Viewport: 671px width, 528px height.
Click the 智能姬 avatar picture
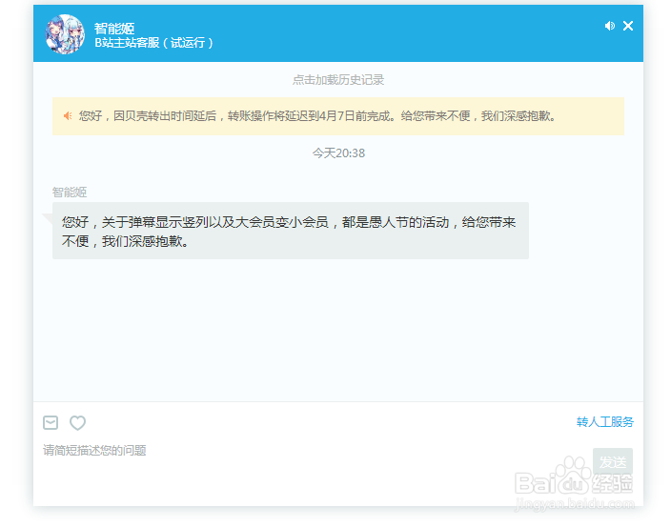(x=65, y=34)
